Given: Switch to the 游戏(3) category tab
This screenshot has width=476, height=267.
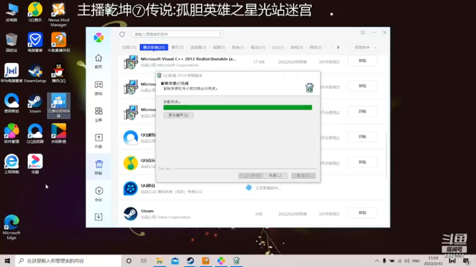Looking at the screenshot, I should click(x=296, y=47).
